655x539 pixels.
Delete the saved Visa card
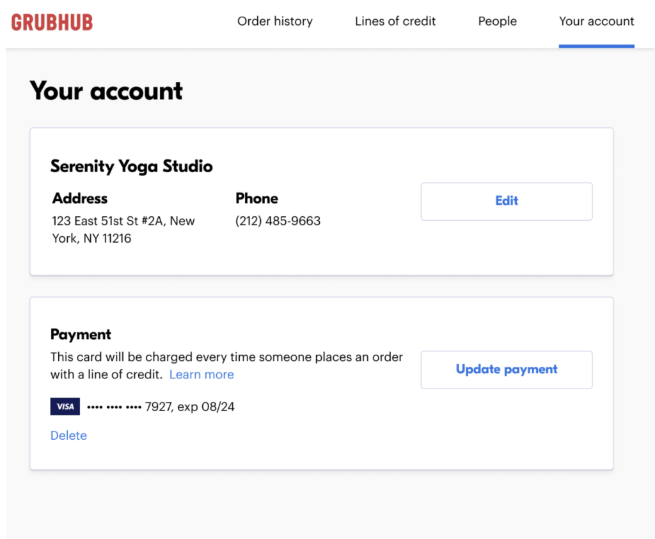pos(68,435)
